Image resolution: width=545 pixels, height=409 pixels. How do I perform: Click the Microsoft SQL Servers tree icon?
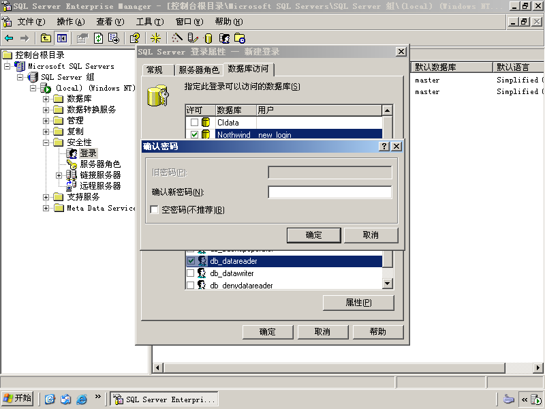coord(20,66)
